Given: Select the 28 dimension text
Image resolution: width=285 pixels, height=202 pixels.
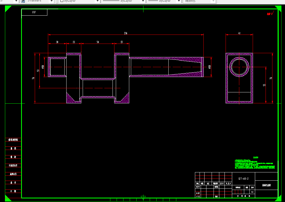Looking at the screenshot, I should coord(57,42).
